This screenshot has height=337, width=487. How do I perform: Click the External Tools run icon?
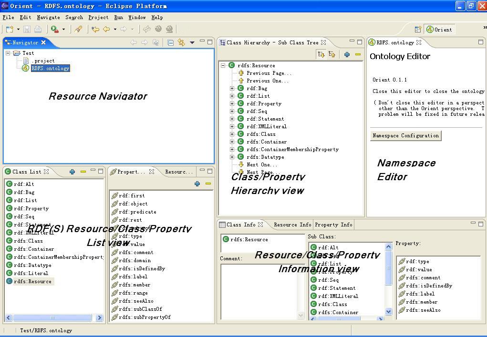point(55,30)
